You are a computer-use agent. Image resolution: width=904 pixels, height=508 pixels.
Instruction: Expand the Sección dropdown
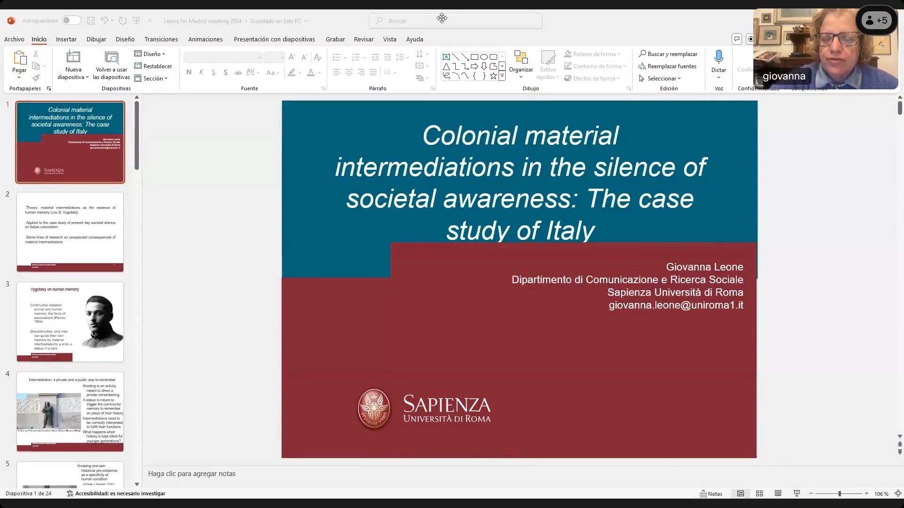click(x=151, y=79)
